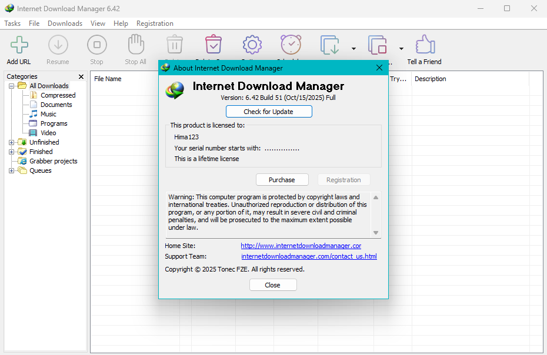Click the Start Queue toolbar icon
The width and height of the screenshot is (547, 355).
[x=329, y=45]
